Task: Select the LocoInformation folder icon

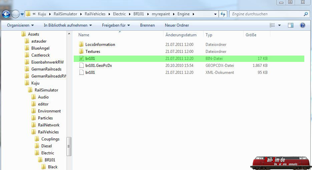Action: 81,45
